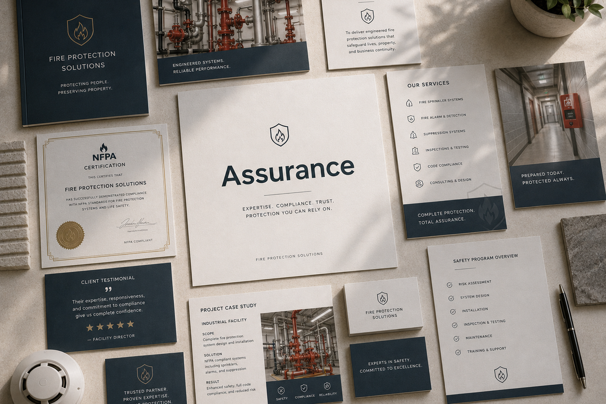Click the shield flame logo above the Assurance heading
The height and width of the screenshot is (404, 606).
point(279,135)
